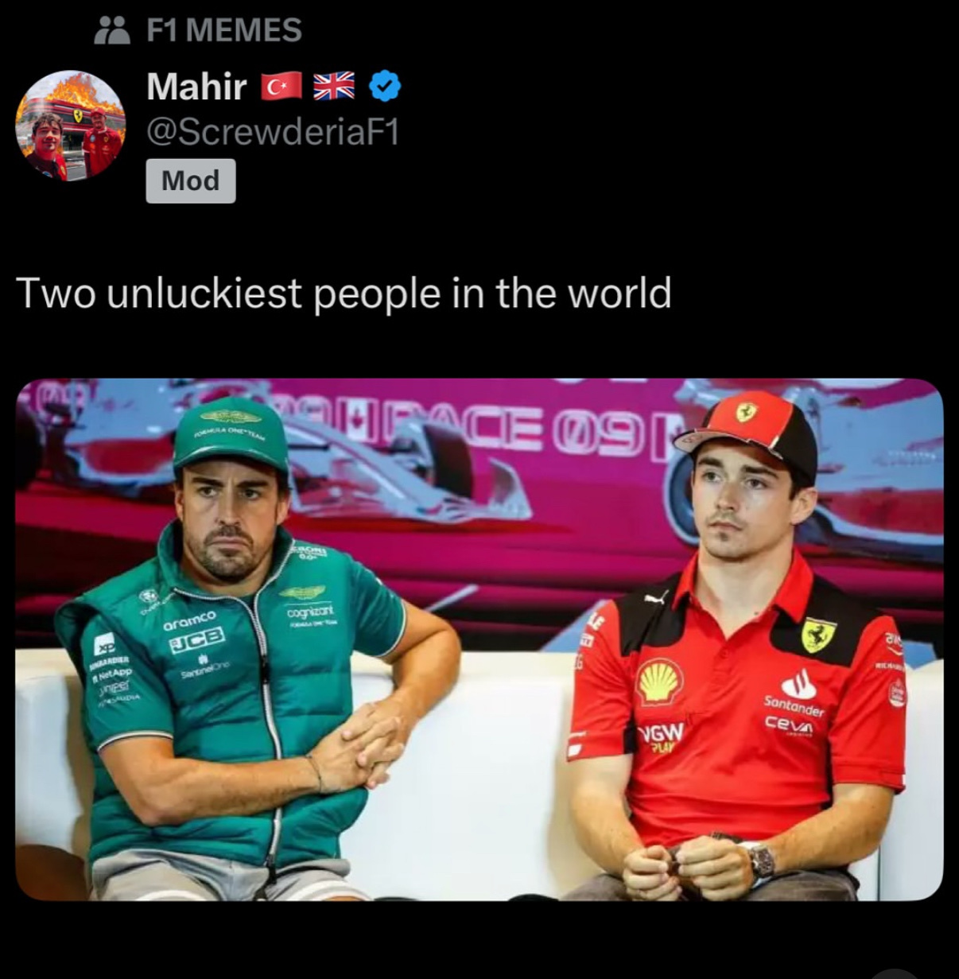Screen dimensions: 959x979
Task: Click the Santander logo on the red shirt
Action: point(795,695)
